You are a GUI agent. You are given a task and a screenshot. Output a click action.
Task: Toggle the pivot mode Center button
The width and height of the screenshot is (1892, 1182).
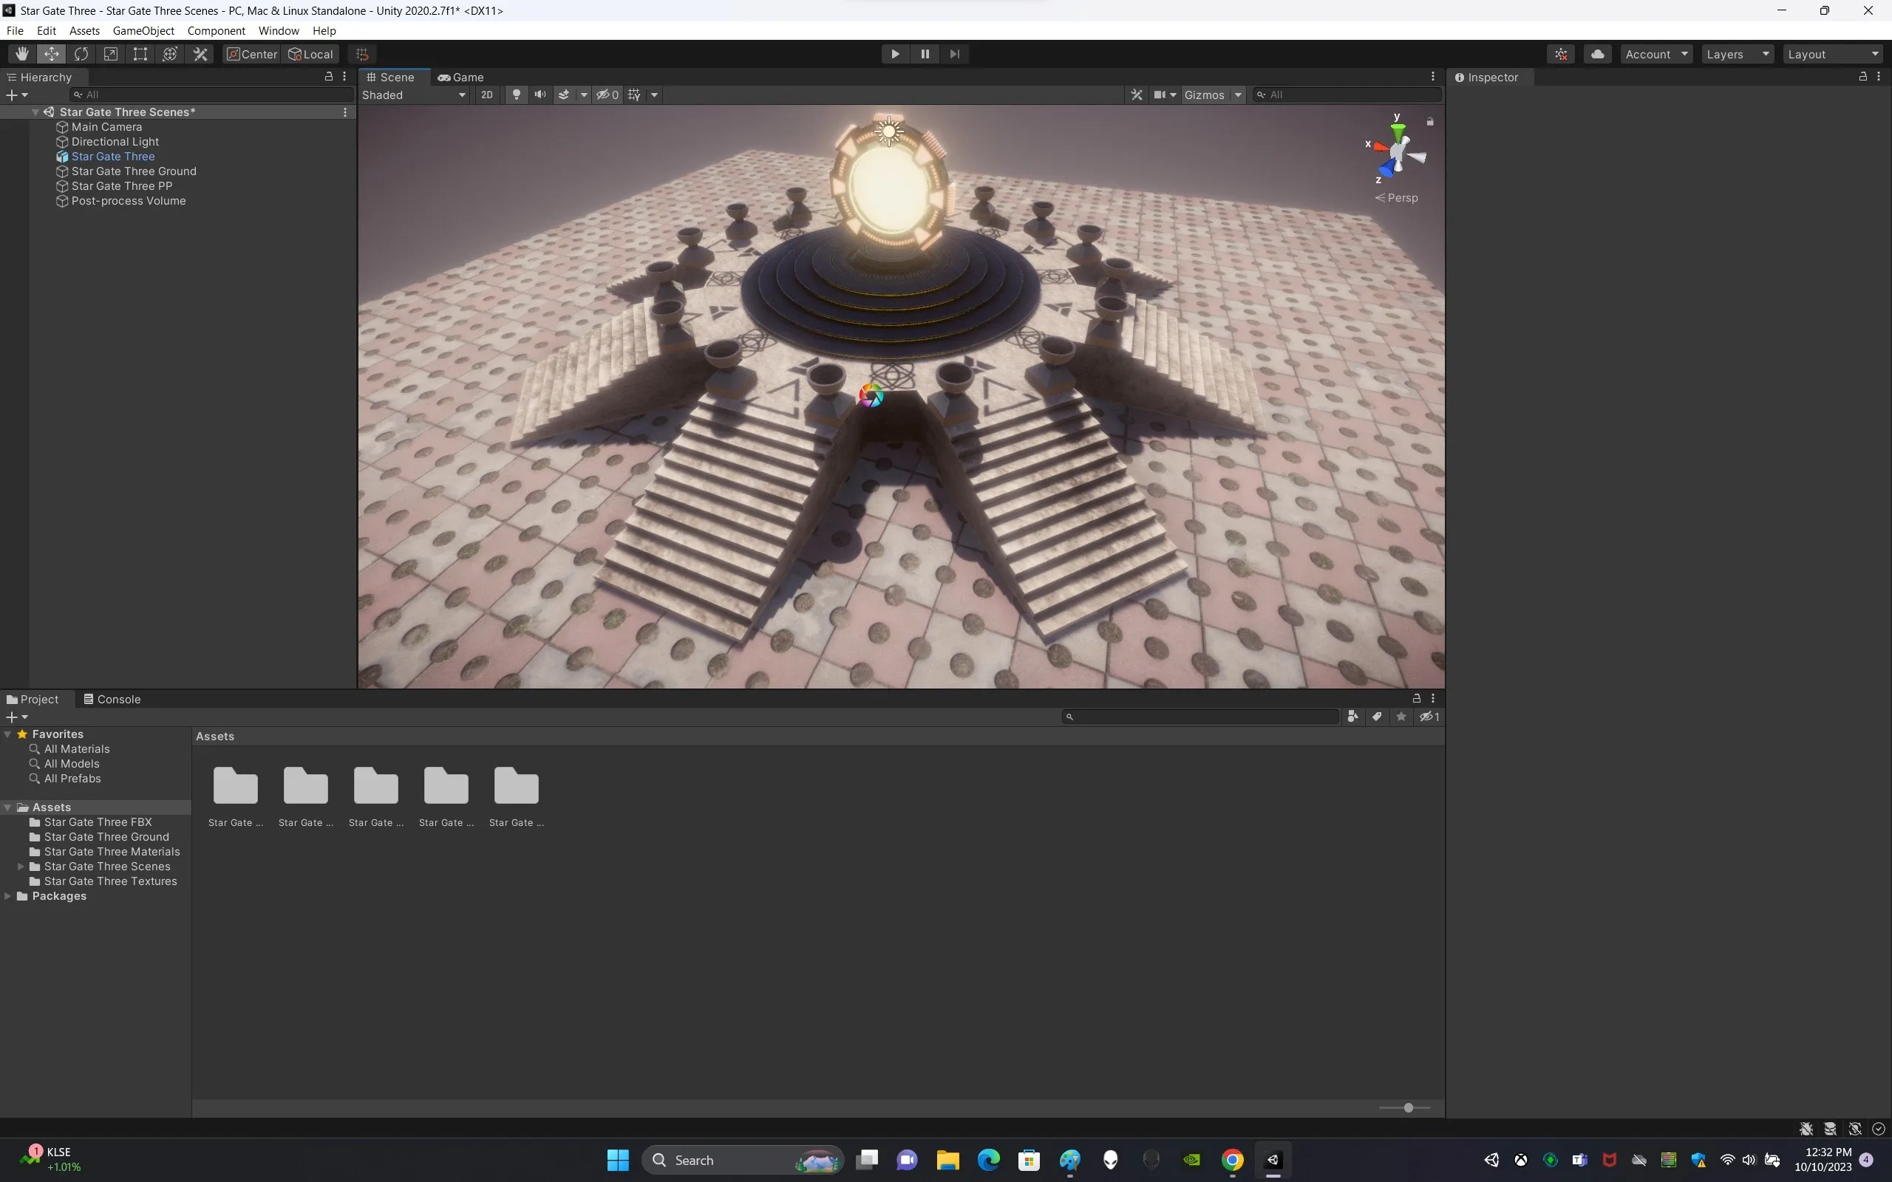click(252, 54)
